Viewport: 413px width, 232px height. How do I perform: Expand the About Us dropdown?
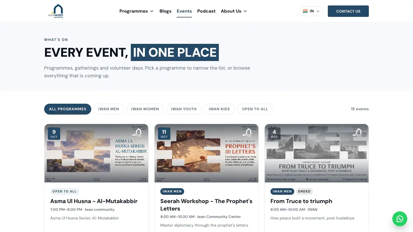pos(234,11)
